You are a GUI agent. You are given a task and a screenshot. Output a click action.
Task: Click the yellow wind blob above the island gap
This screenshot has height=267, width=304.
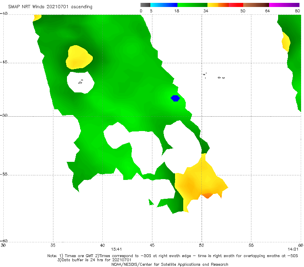tap(79, 58)
